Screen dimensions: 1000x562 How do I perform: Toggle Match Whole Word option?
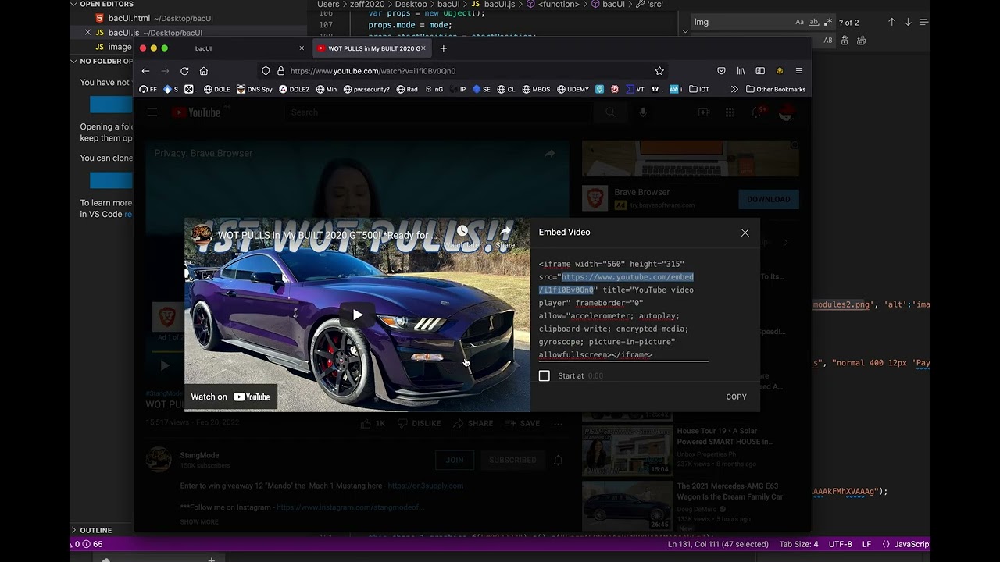click(x=813, y=22)
